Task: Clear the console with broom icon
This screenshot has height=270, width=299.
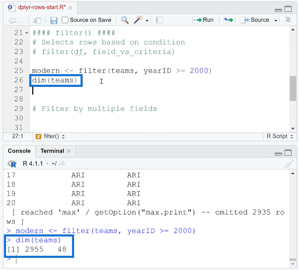Action: tap(289, 164)
